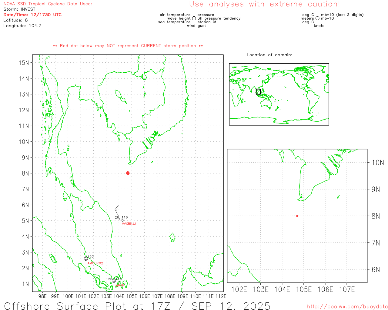Click the 'Latitude: 8' text

(15, 20)
